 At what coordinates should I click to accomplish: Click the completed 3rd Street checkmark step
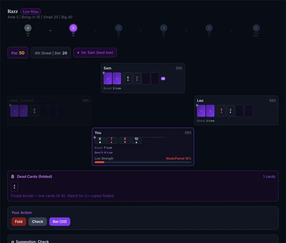pyautogui.click(x=28, y=28)
